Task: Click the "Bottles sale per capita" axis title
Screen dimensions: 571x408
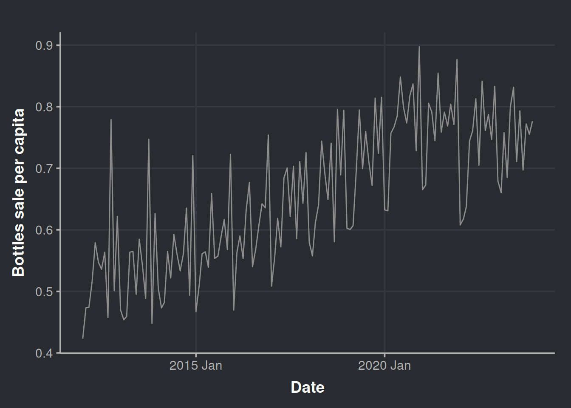Action: 18,193
